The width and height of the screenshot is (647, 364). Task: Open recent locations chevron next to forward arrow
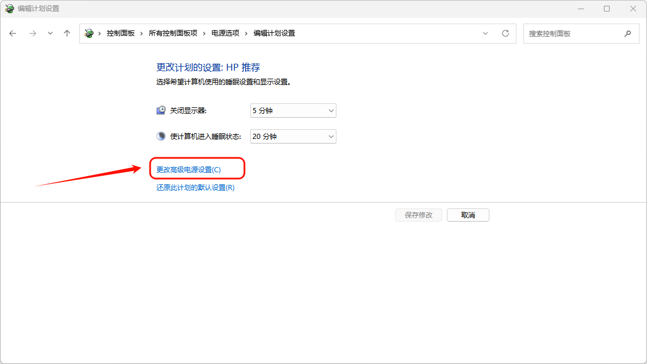coord(50,33)
